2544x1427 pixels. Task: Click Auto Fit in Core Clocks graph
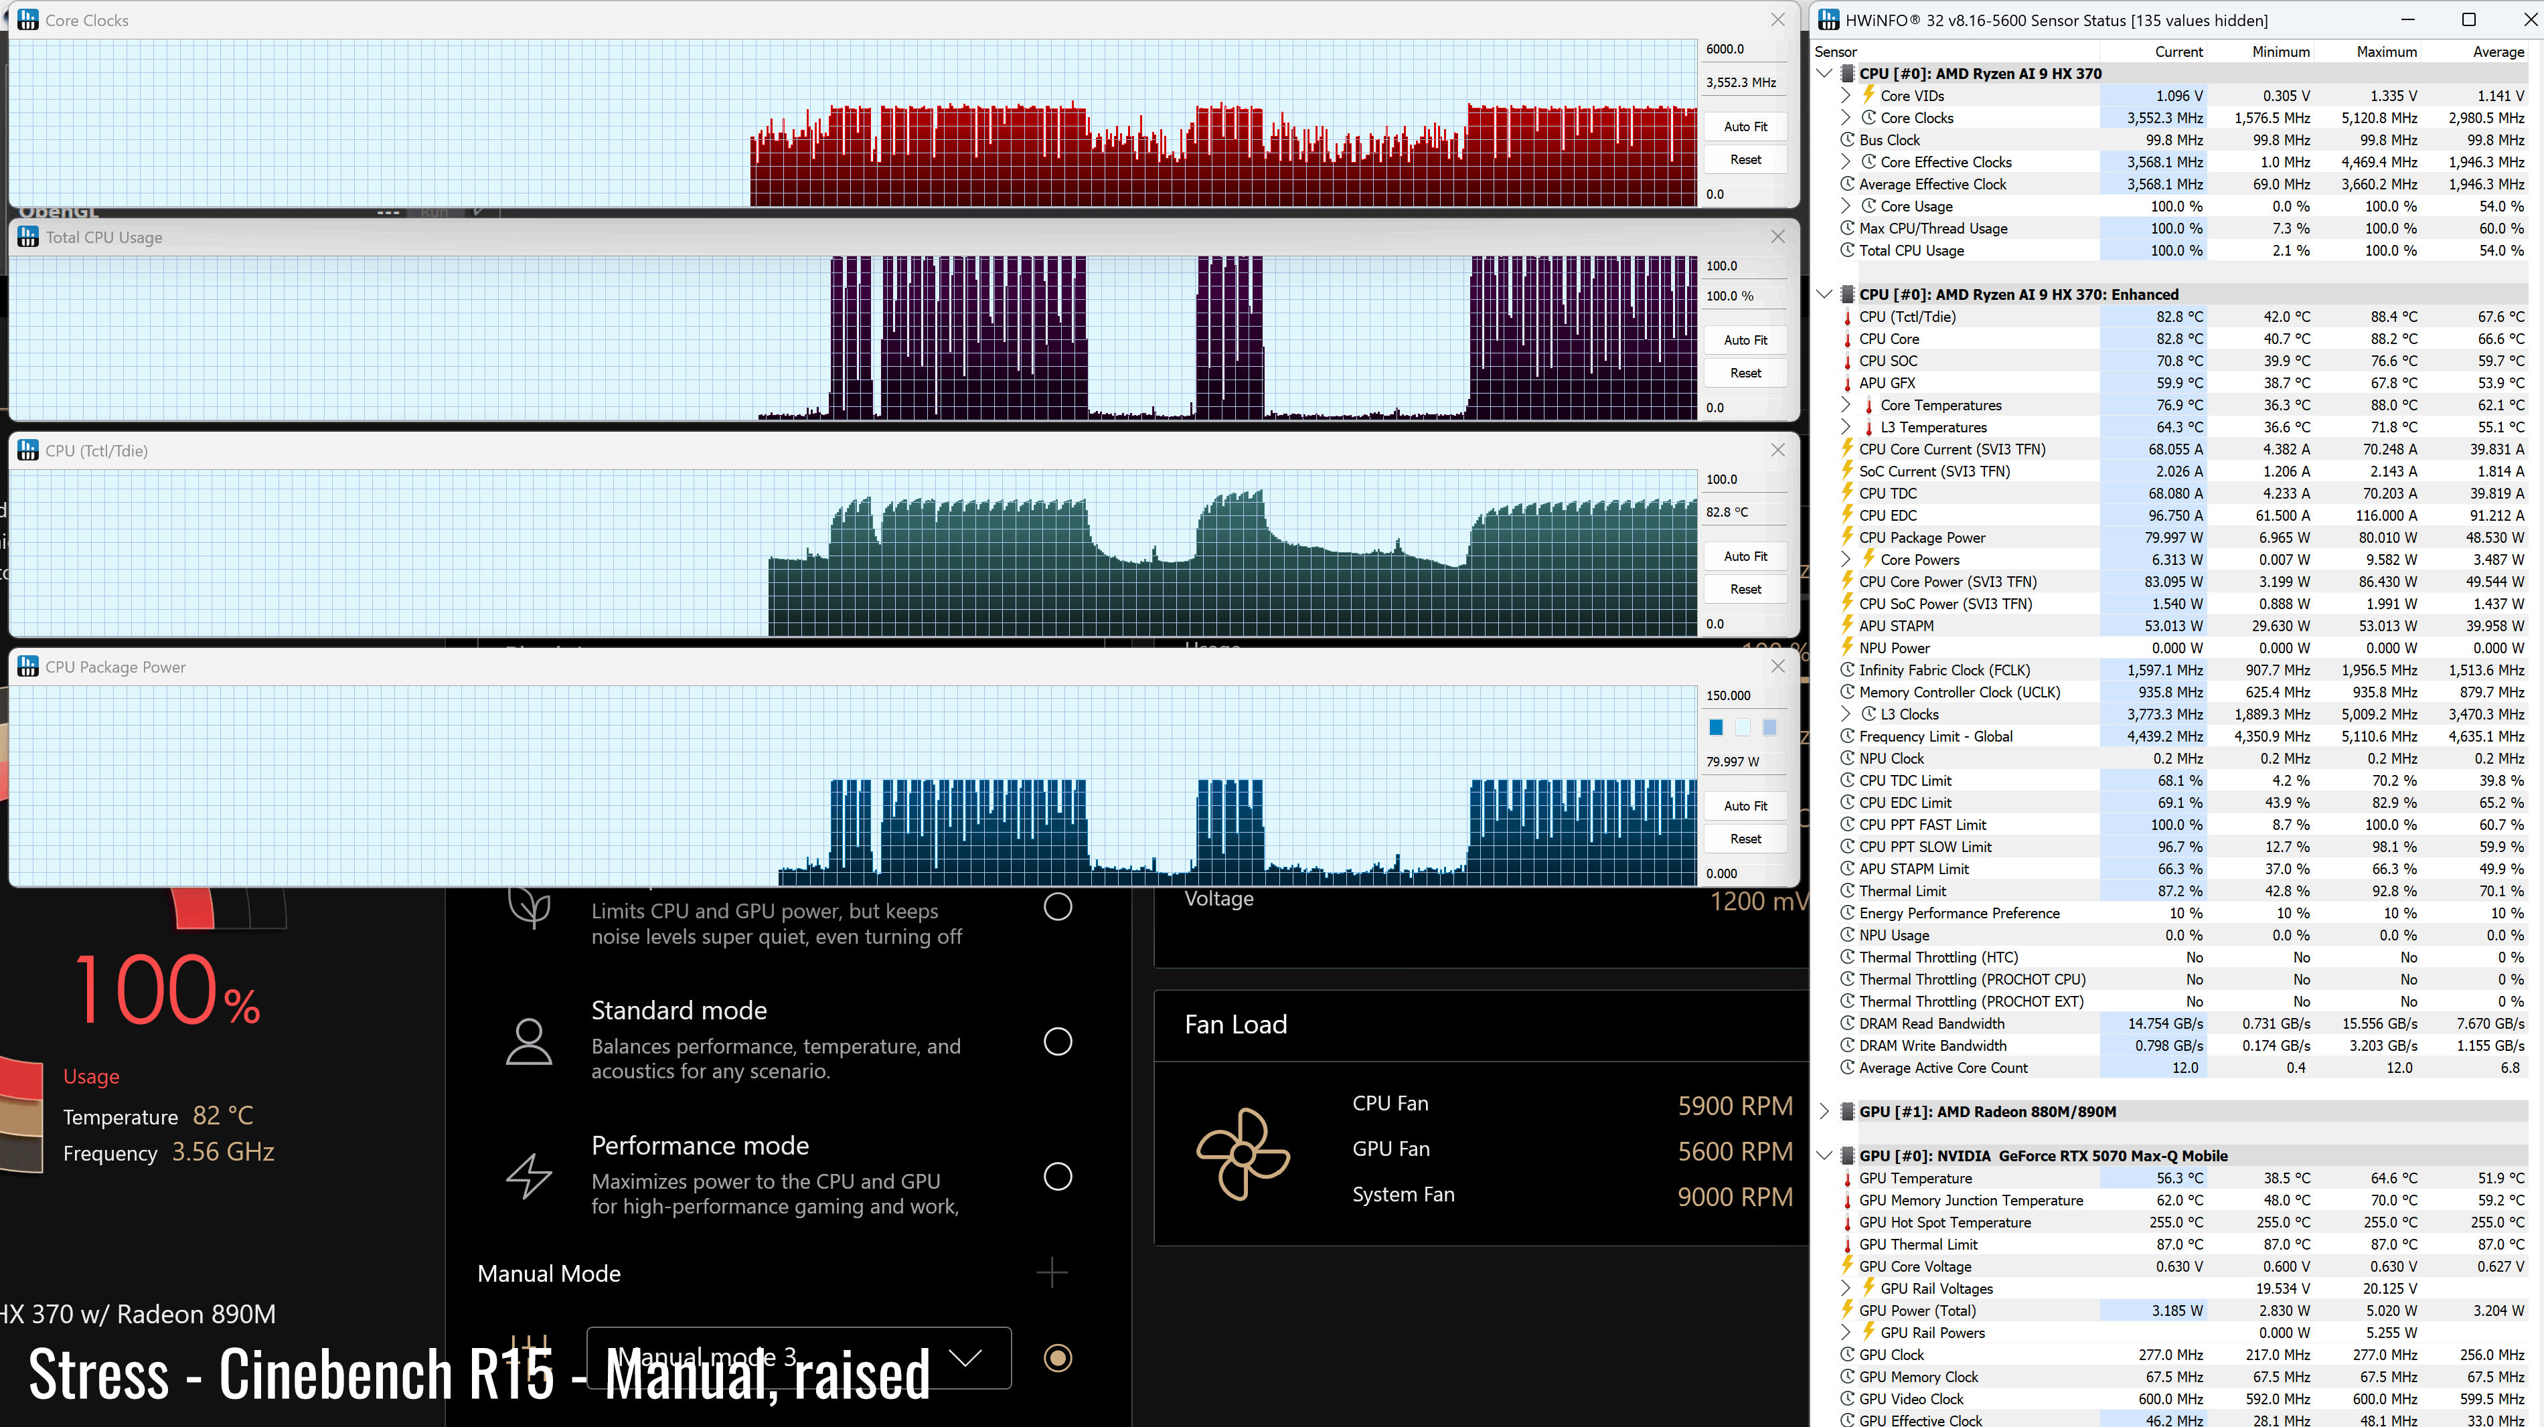pos(1745,127)
